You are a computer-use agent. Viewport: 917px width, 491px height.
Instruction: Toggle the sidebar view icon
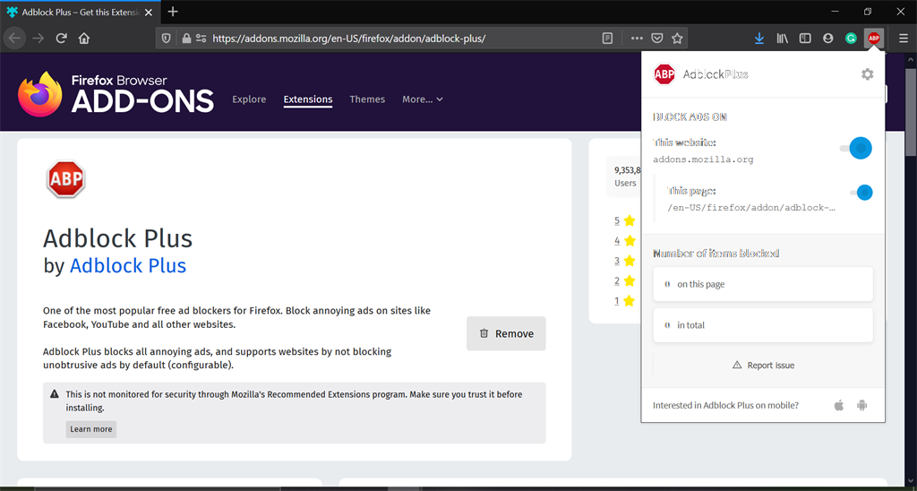(805, 39)
